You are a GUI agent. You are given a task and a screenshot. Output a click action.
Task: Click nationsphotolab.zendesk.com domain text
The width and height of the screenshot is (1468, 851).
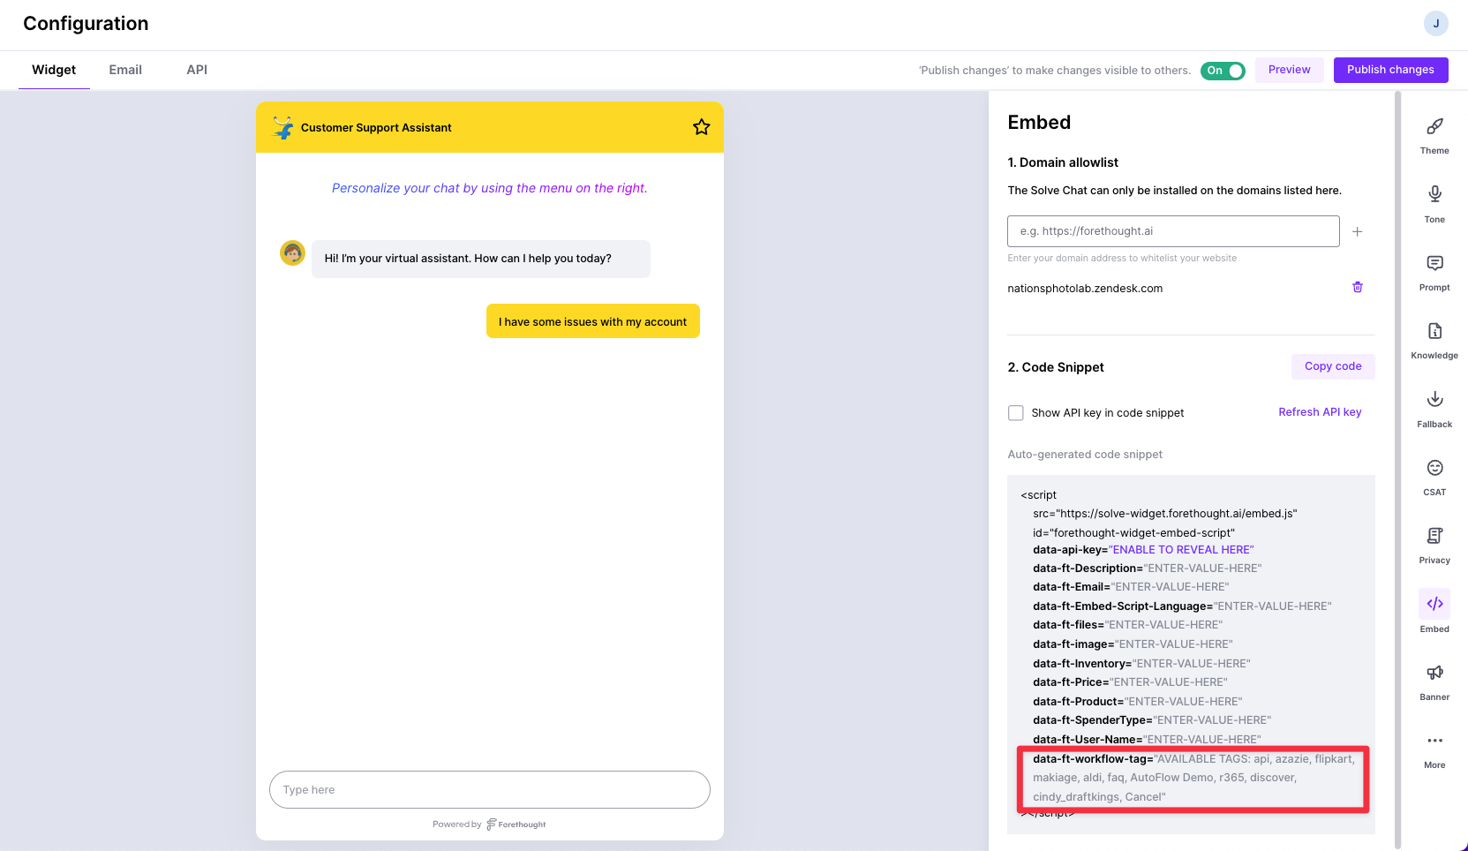click(1085, 289)
